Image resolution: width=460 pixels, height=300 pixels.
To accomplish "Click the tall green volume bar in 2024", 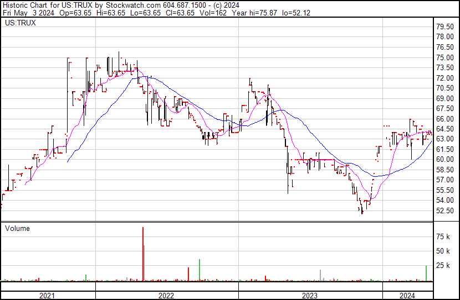I will click(x=426, y=273).
